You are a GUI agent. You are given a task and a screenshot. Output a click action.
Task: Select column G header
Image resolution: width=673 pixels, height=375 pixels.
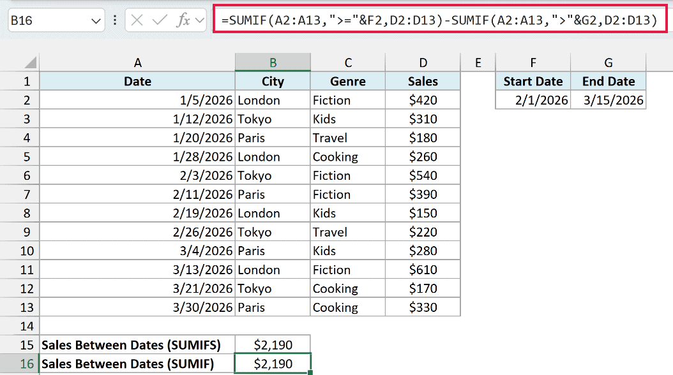(608, 62)
